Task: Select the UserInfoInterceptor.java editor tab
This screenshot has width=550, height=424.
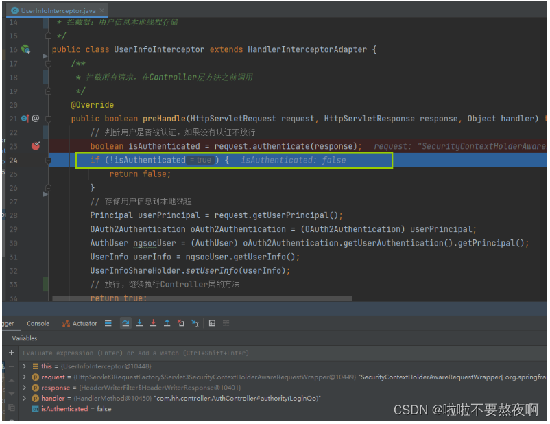Action: click(58, 11)
